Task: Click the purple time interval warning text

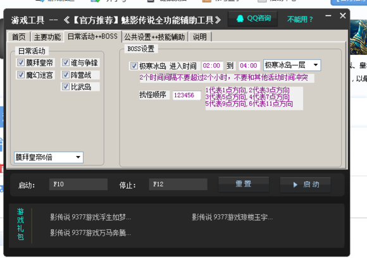Action: click(223, 78)
